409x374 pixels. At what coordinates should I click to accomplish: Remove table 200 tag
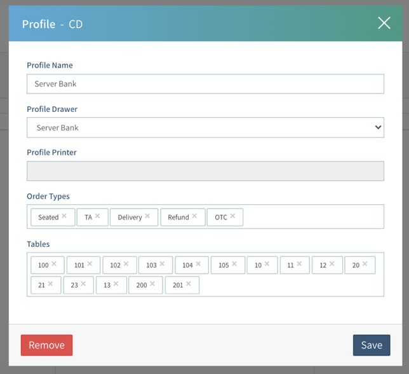click(x=152, y=284)
